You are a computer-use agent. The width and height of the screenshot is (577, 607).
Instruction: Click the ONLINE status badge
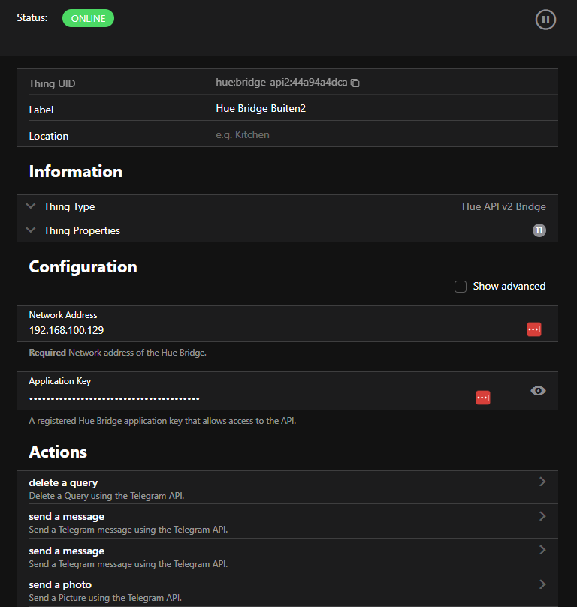pyautogui.click(x=88, y=18)
